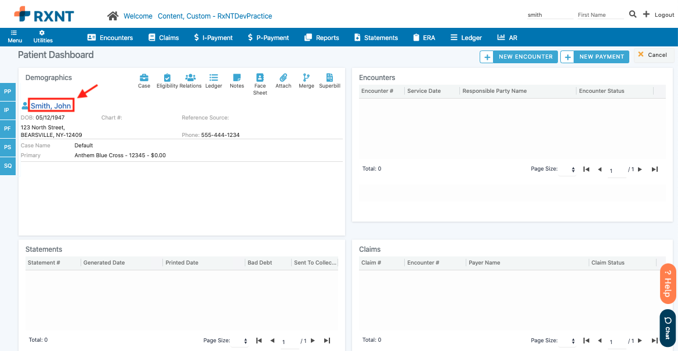Open the Relations icon

point(190,78)
